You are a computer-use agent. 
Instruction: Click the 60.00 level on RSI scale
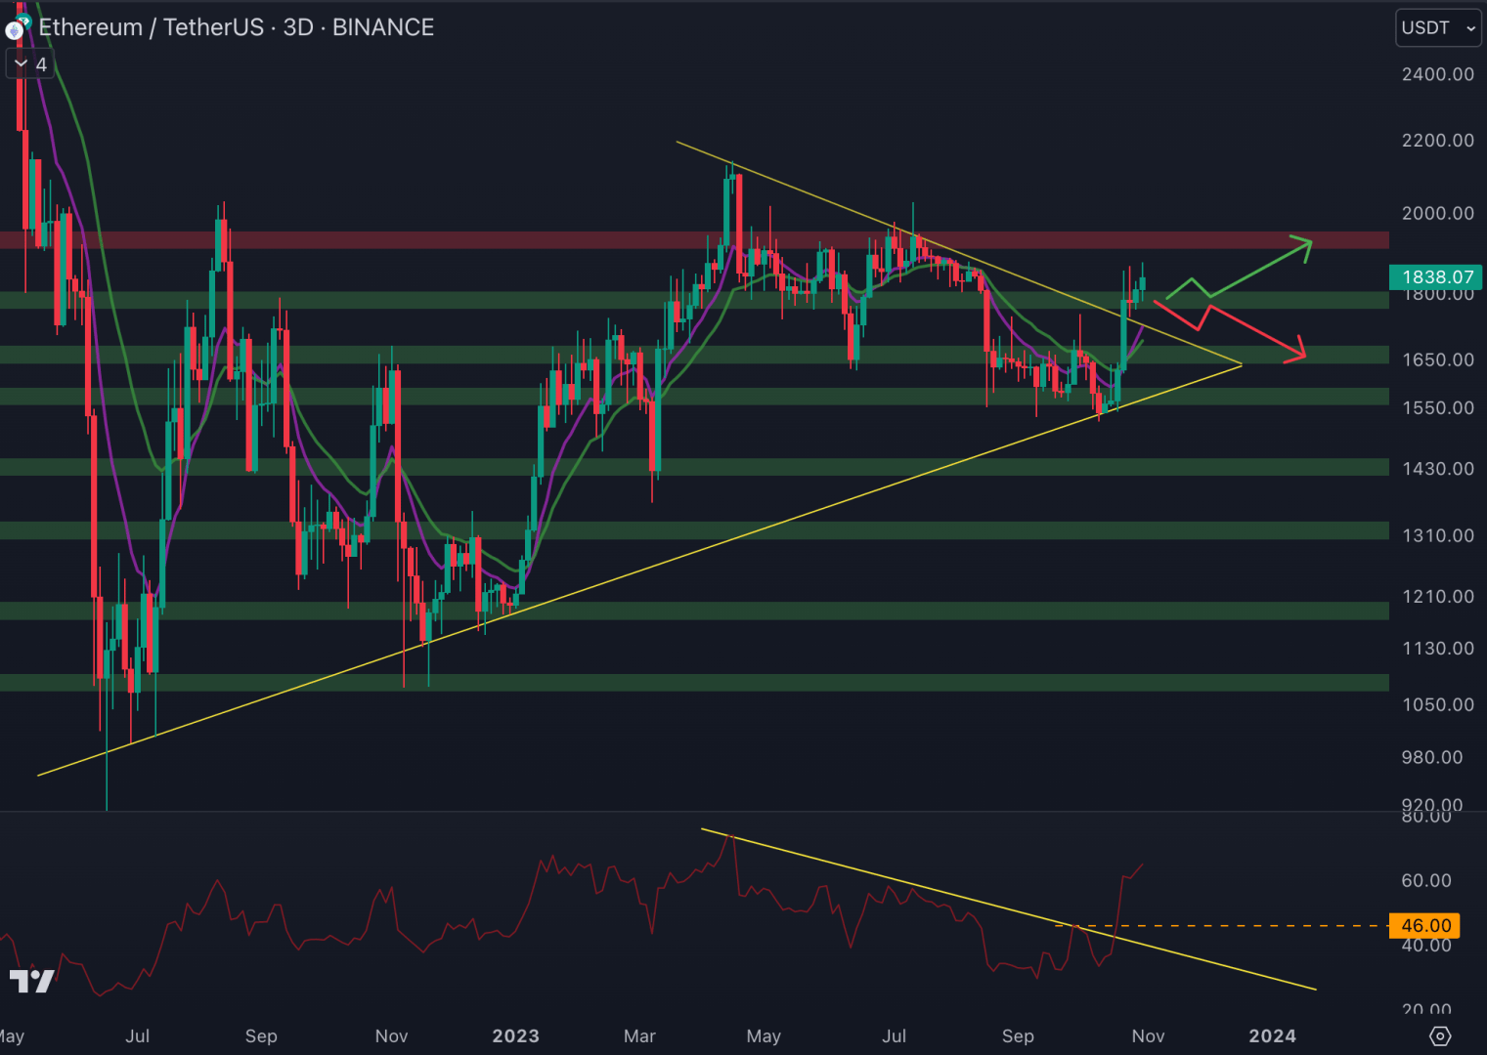point(1426,880)
